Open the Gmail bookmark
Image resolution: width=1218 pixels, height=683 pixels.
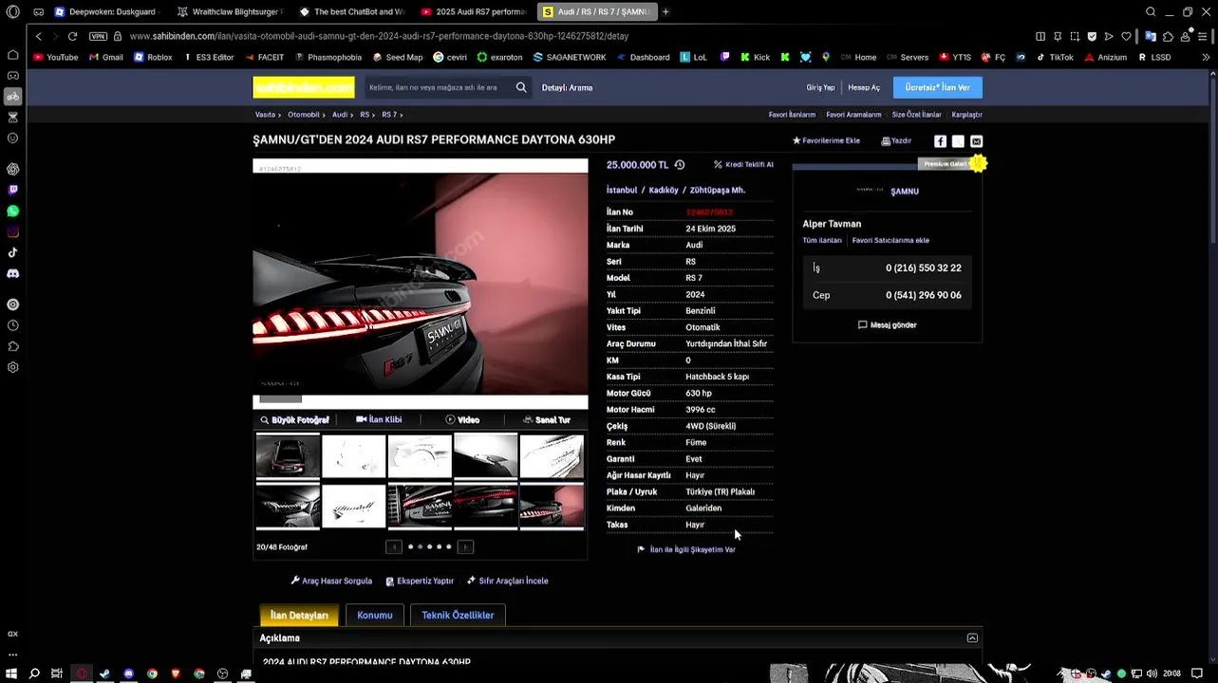click(106, 57)
